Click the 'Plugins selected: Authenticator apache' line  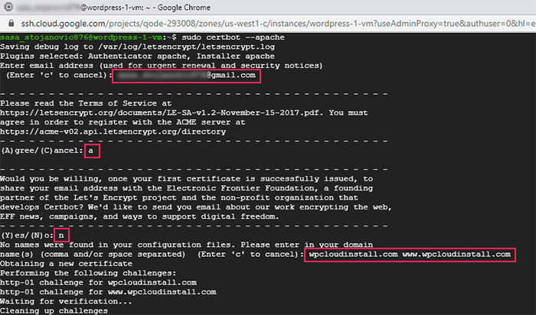point(137,57)
